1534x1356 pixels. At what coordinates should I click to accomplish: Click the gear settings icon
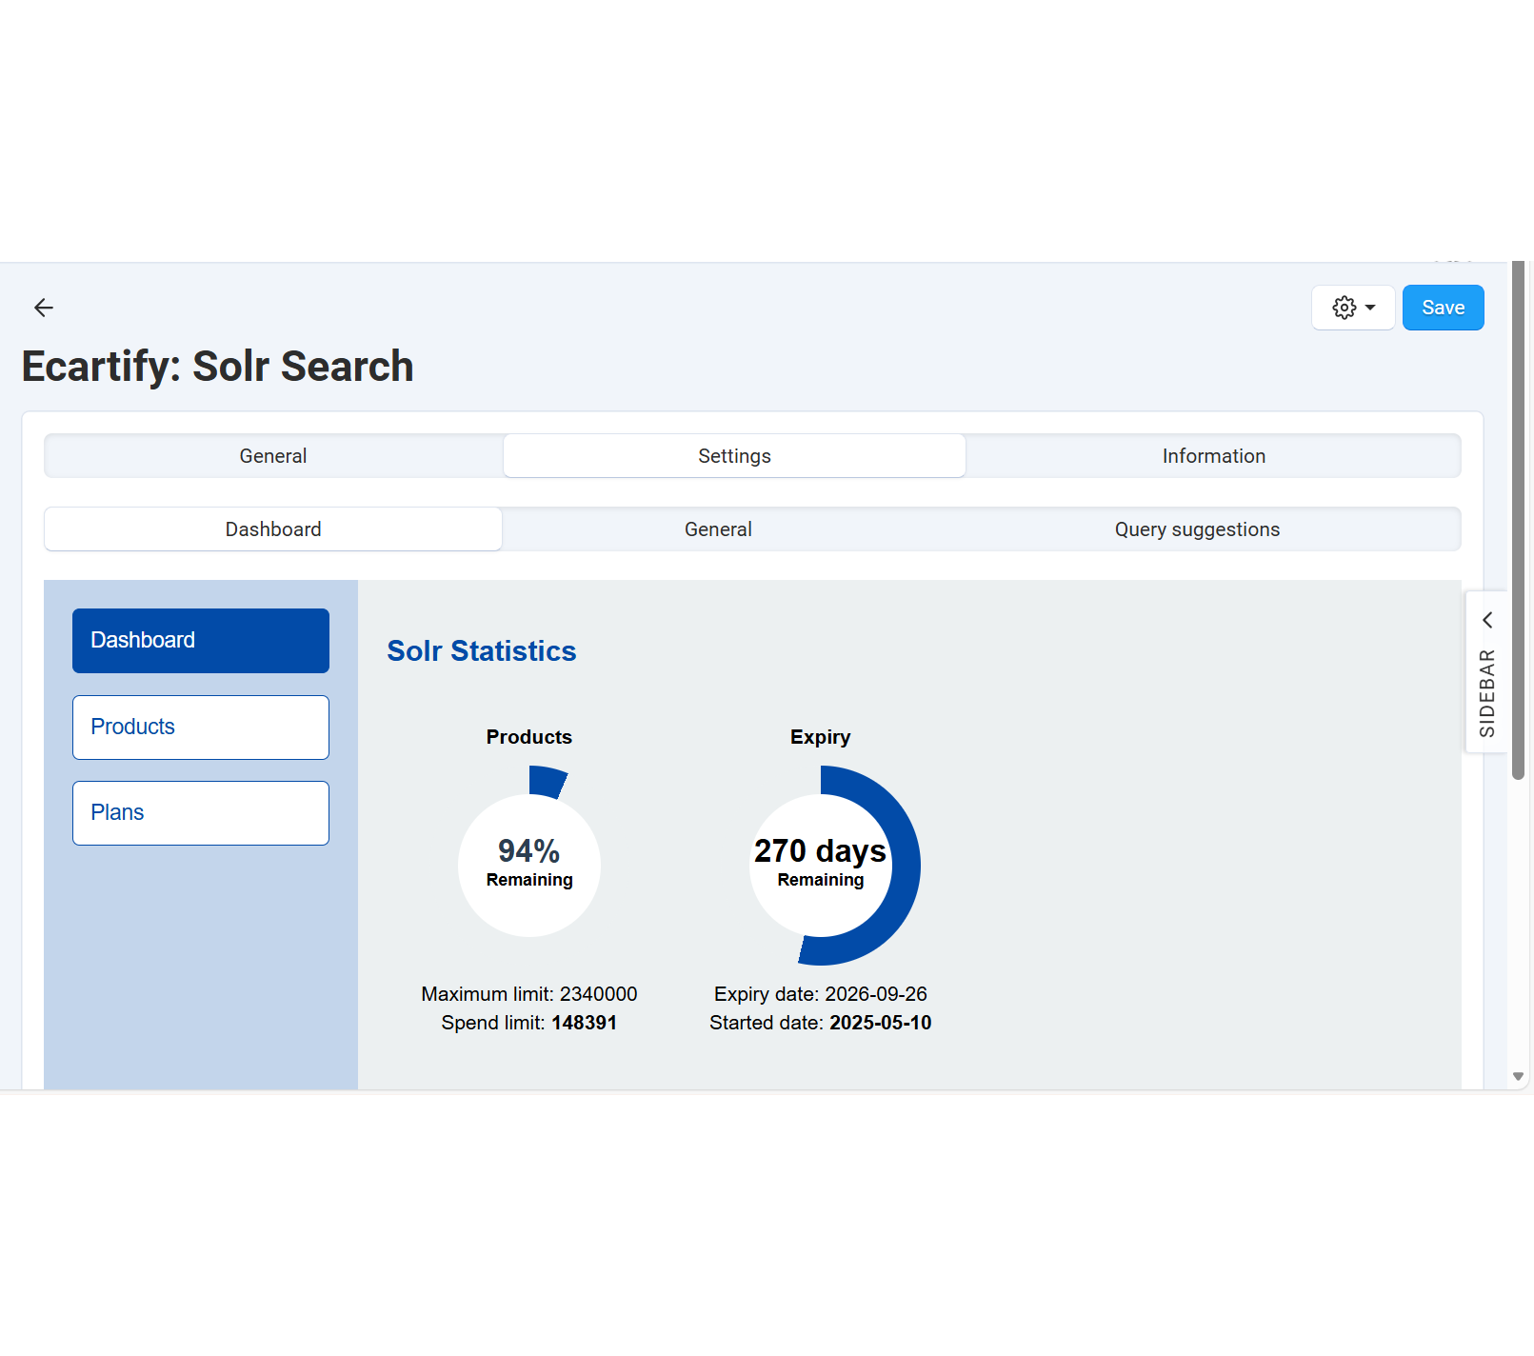1344,308
